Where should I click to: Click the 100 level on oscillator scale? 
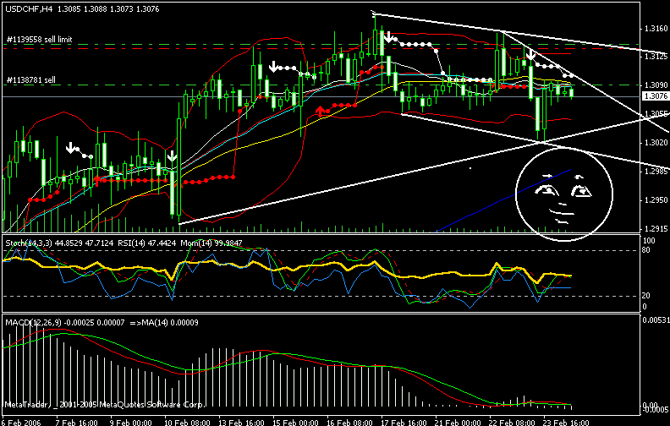coord(649,241)
